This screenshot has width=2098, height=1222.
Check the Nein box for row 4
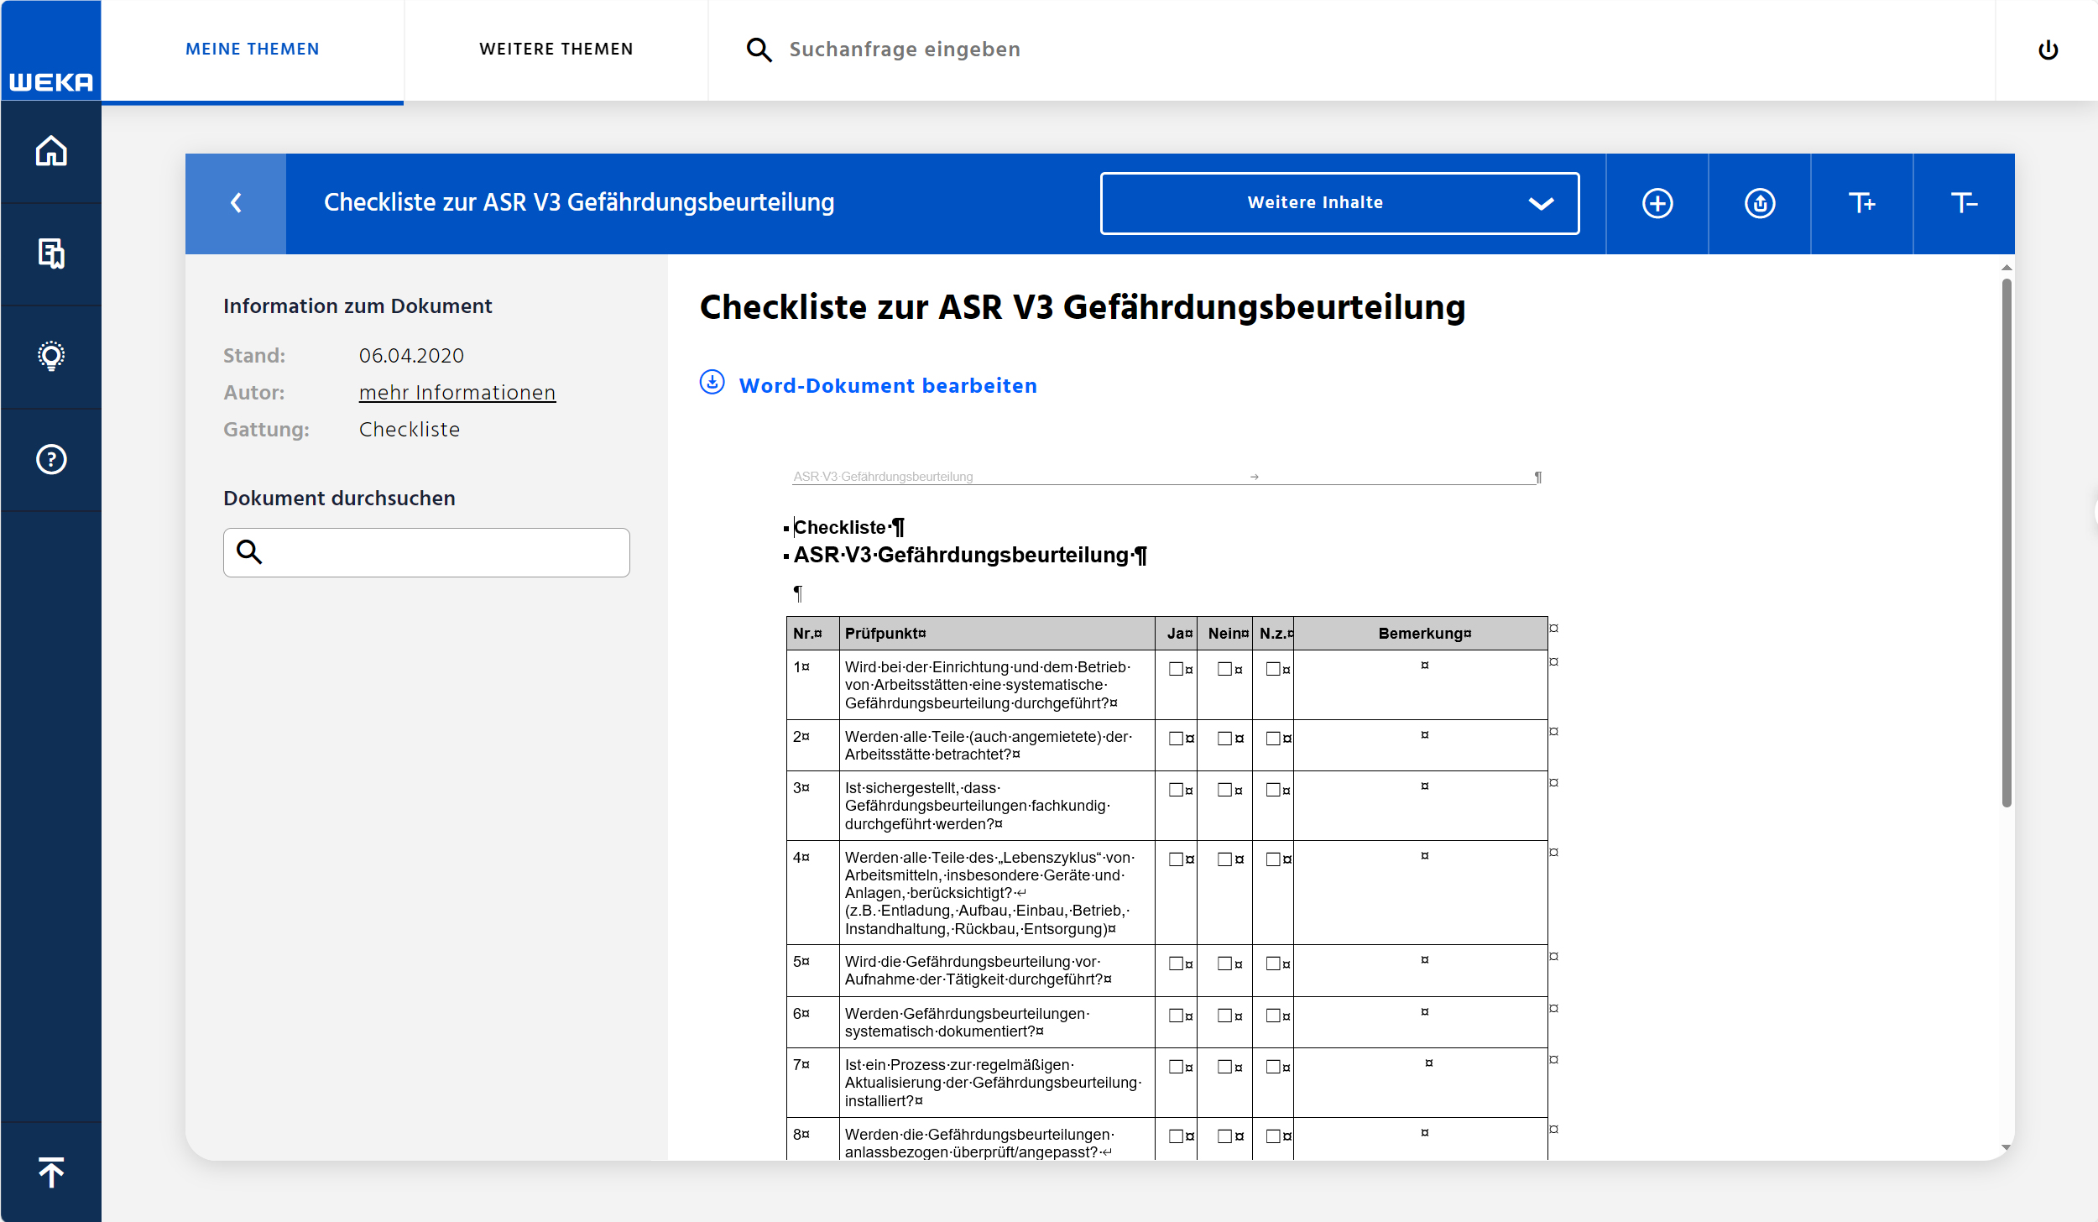1224,859
